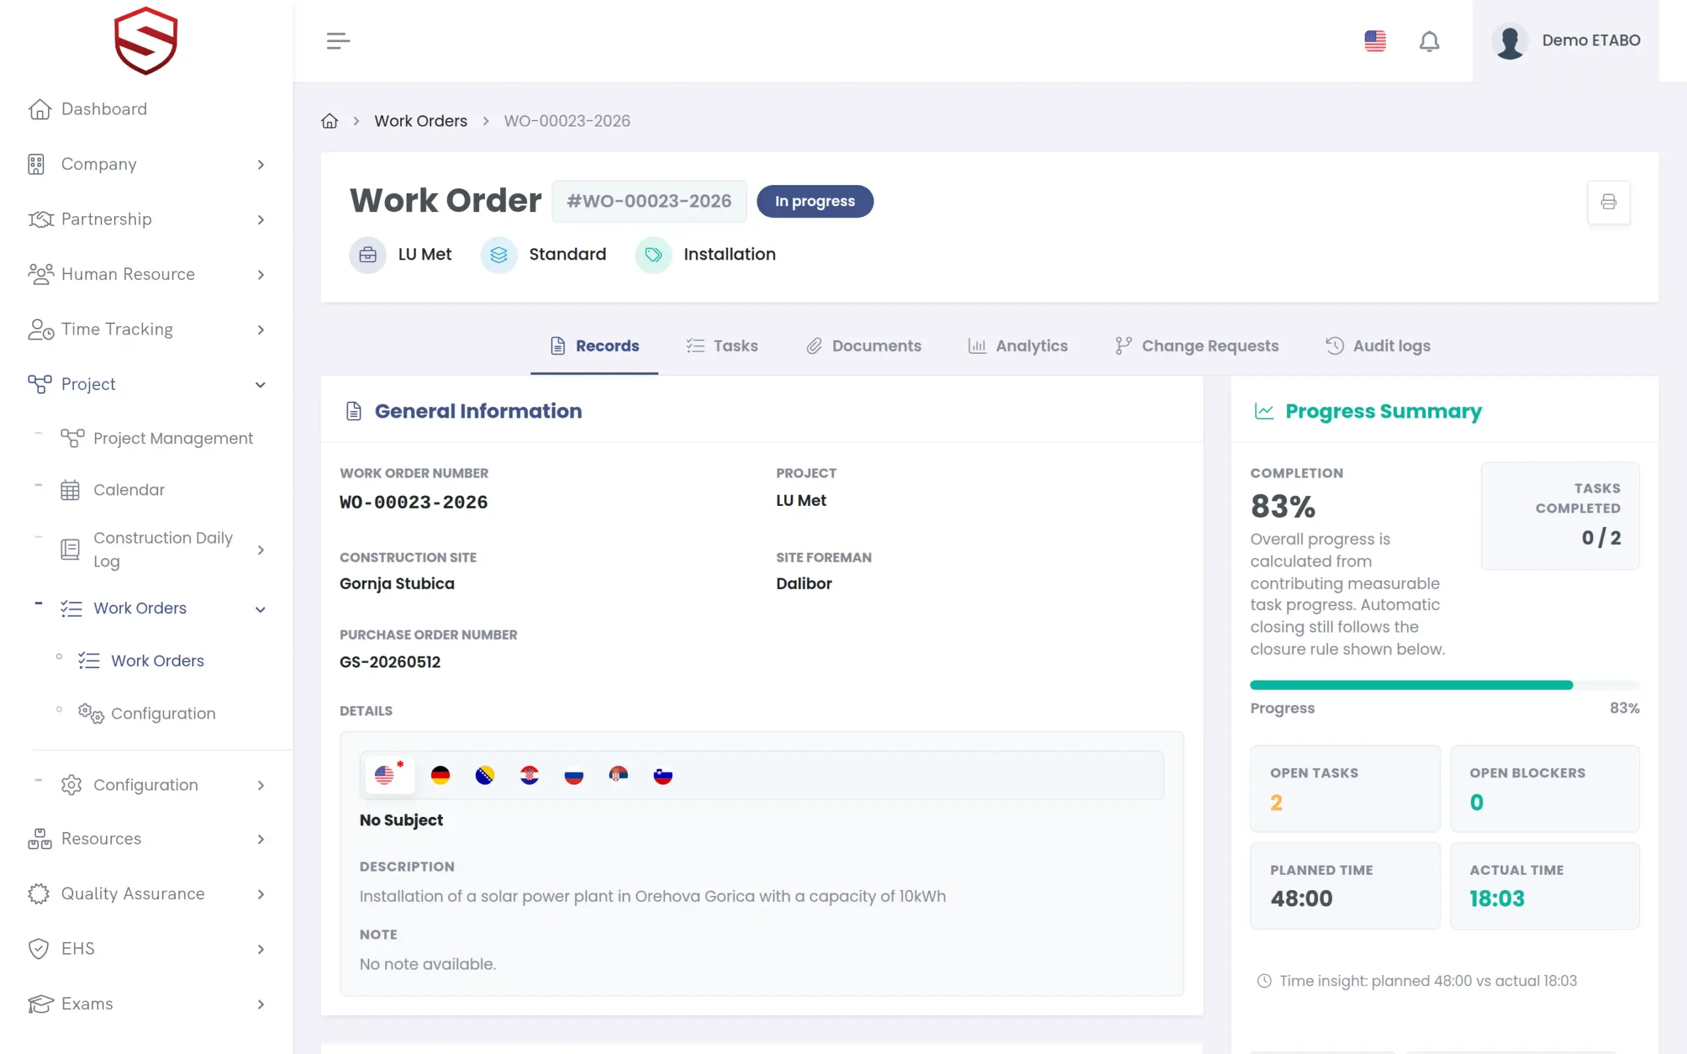The height and width of the screenshot is (1054, 1687).
Task: Click the #WO-00023-2026 number badge
Action: pos(649,202)
